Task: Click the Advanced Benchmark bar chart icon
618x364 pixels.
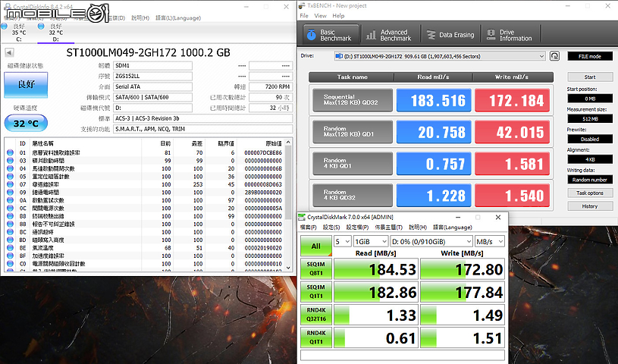Action: tap(371, 35)
